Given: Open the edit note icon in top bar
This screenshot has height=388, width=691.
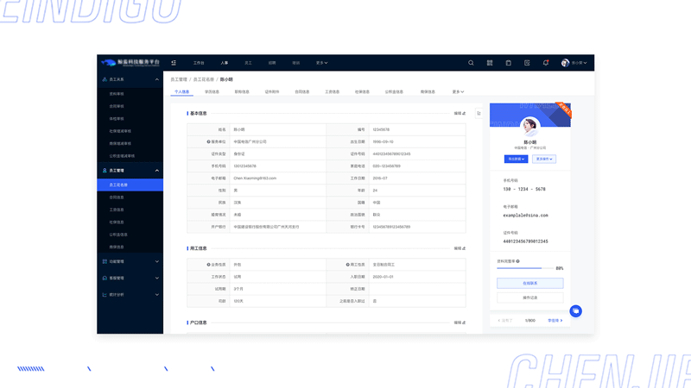Looking at the screenshot, I should pyautogui.click(x=527, y=63).
